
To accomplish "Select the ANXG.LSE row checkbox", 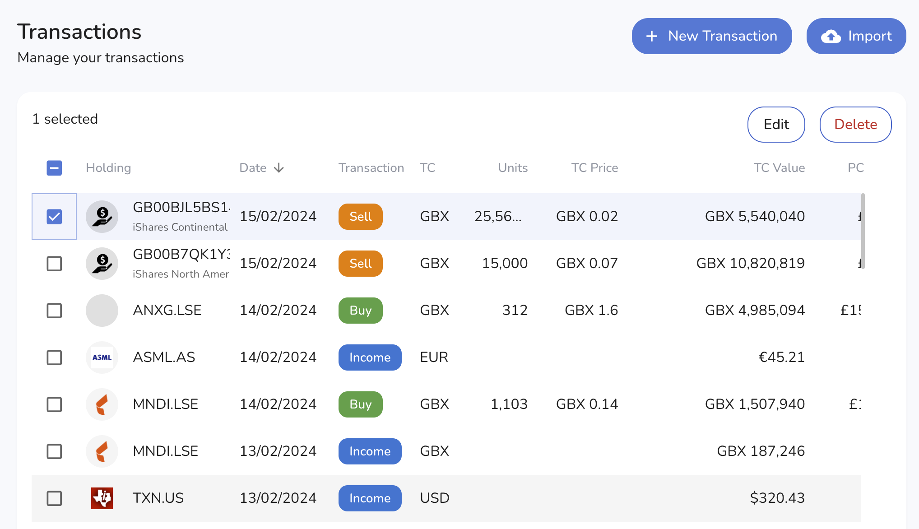I will pos(54,311).
